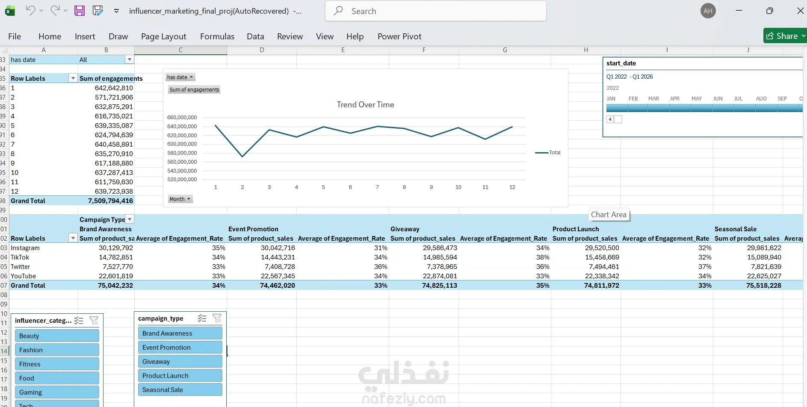The image size is (807, 407).
Task: Click the 'Q1 2022 - Q1 2026' timeline range label
Action: 630,77
